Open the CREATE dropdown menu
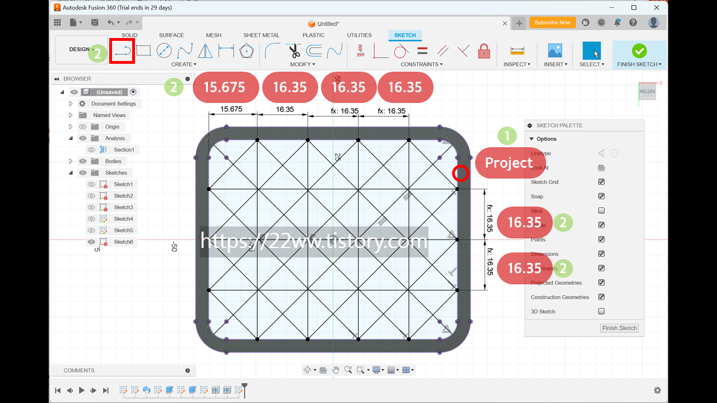717x403 pixels. coord(183,64)
